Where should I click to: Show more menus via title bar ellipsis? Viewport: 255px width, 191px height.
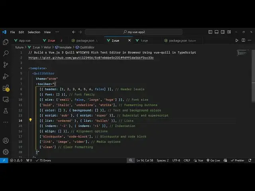57,32
